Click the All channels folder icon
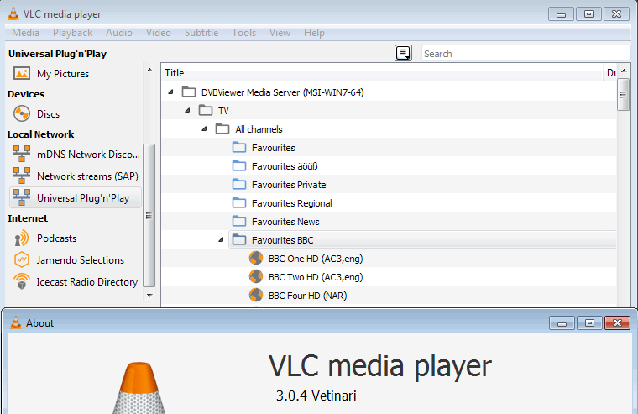 [222, 129]
